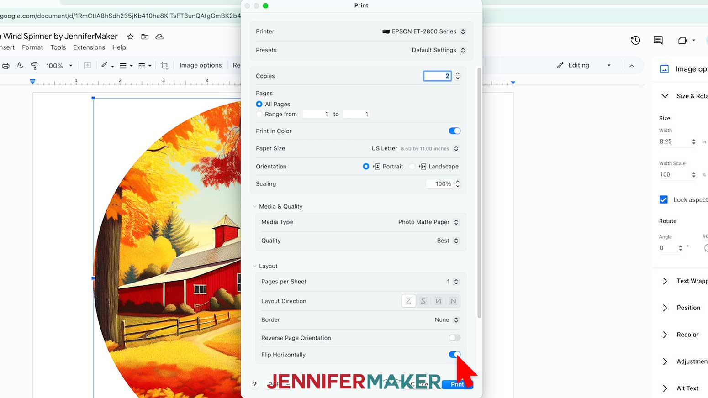Collapse the Size & Rotation section
Viewport: 708px width, 398px height.
point(665,96)
